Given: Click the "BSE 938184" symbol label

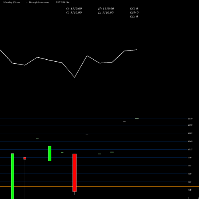Looking at the screenshot, I should click(x=62, y=2).
